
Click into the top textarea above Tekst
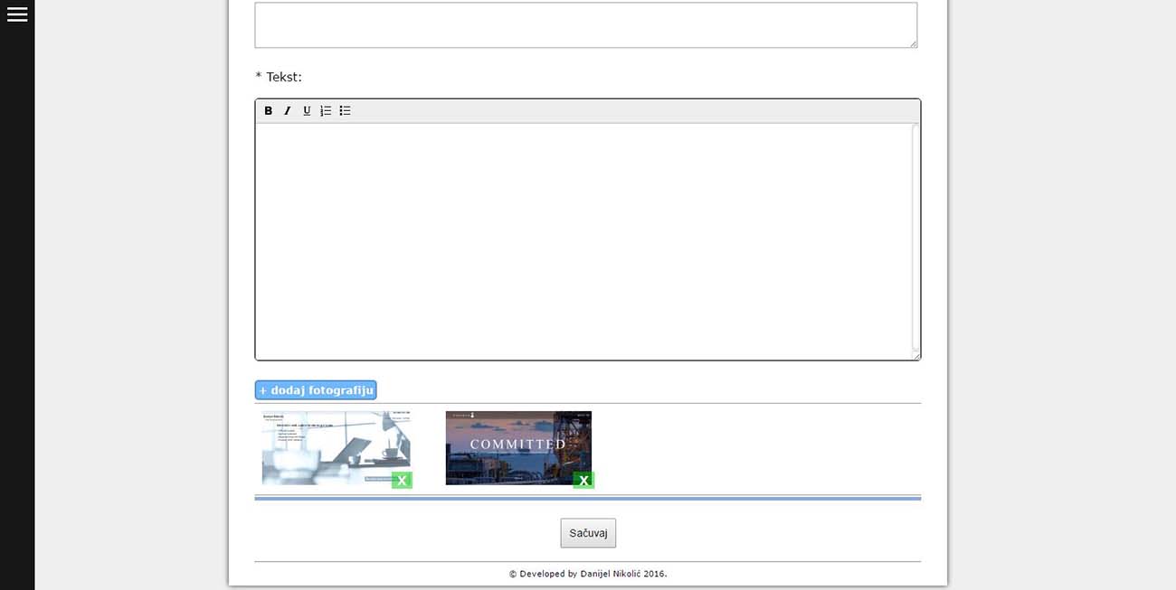click(586, 24)
